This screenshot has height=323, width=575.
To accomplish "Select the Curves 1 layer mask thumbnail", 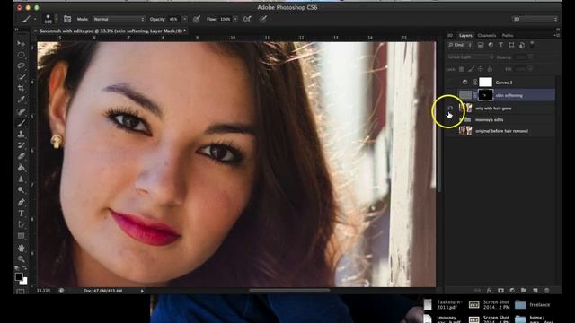I will [x=485, y=82].
